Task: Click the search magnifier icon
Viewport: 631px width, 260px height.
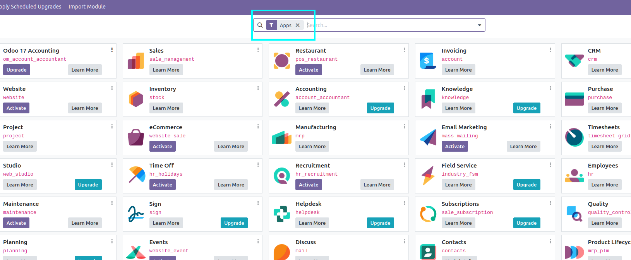Action: [260, 25]
